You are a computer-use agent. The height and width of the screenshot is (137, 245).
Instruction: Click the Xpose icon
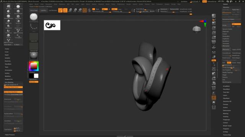pos(214,107)
